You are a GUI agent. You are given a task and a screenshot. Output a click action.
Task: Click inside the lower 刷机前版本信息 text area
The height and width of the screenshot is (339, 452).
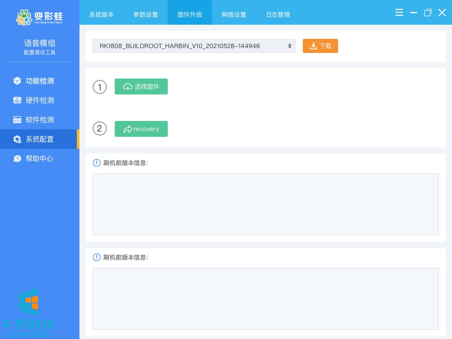(x=265, y=298)
